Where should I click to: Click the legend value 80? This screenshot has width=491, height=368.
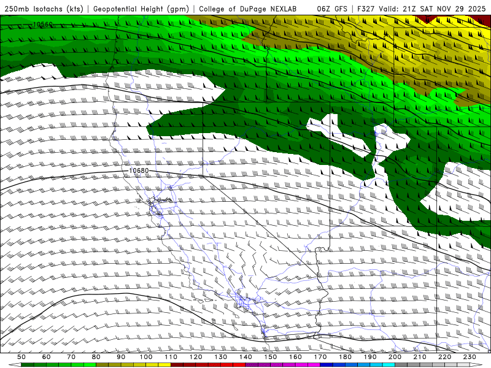96,357
